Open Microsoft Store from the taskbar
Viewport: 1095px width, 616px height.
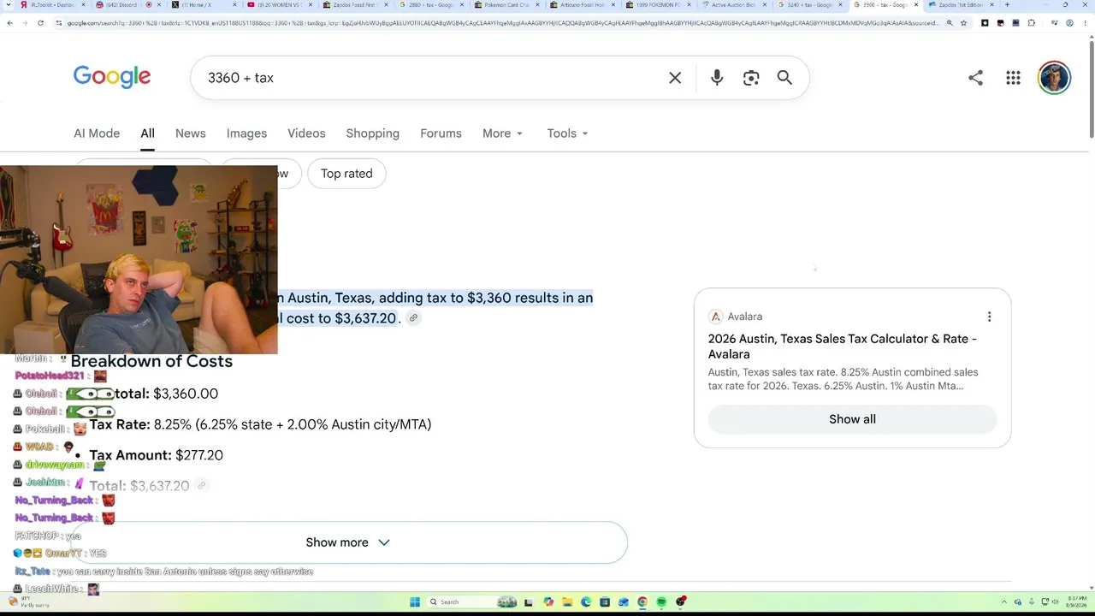(605, 602)
